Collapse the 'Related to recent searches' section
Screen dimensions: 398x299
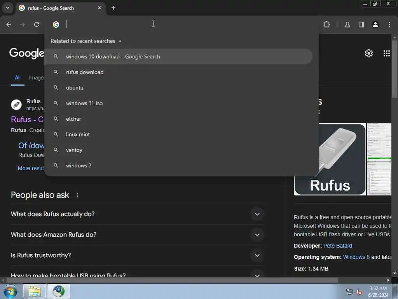coord(120,41)
